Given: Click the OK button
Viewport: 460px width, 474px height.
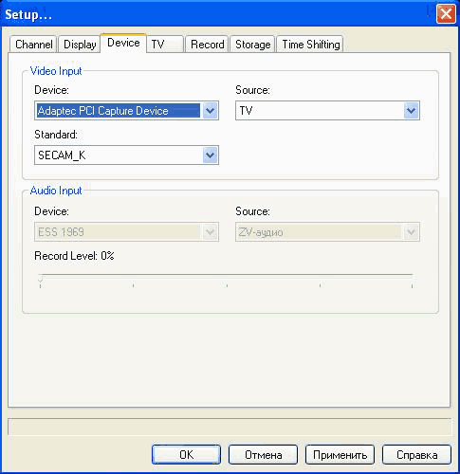Looking at the screenshot, I should [x=186, y=454].
